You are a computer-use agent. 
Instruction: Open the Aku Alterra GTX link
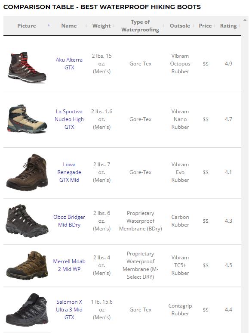[x=69, y=63]
